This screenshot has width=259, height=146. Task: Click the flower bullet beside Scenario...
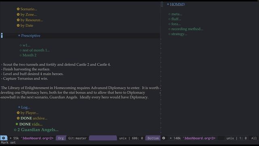coord(18,9)
